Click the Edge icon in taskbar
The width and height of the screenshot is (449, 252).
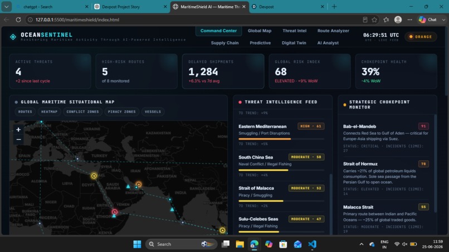point(254,244)
